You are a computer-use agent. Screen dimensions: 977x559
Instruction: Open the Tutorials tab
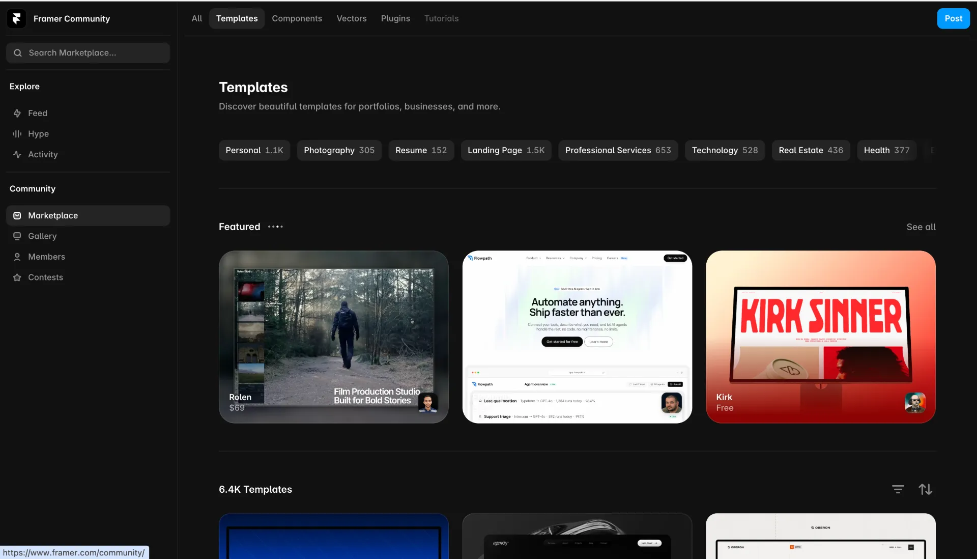[x=442, y=18]
